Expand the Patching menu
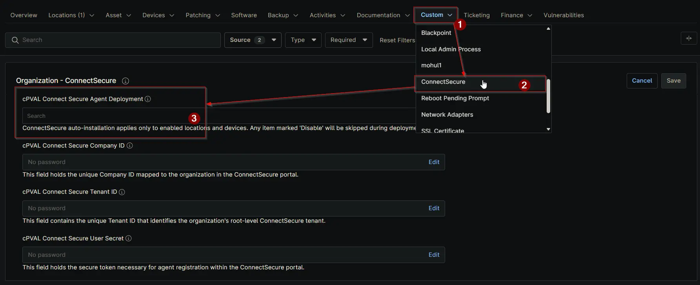Screen dimensions: 700x285 click(x=202, y=15)
